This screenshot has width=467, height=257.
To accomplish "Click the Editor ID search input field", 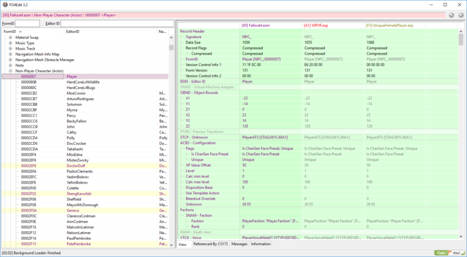I will pyautogui.click(x=117, y=24).
